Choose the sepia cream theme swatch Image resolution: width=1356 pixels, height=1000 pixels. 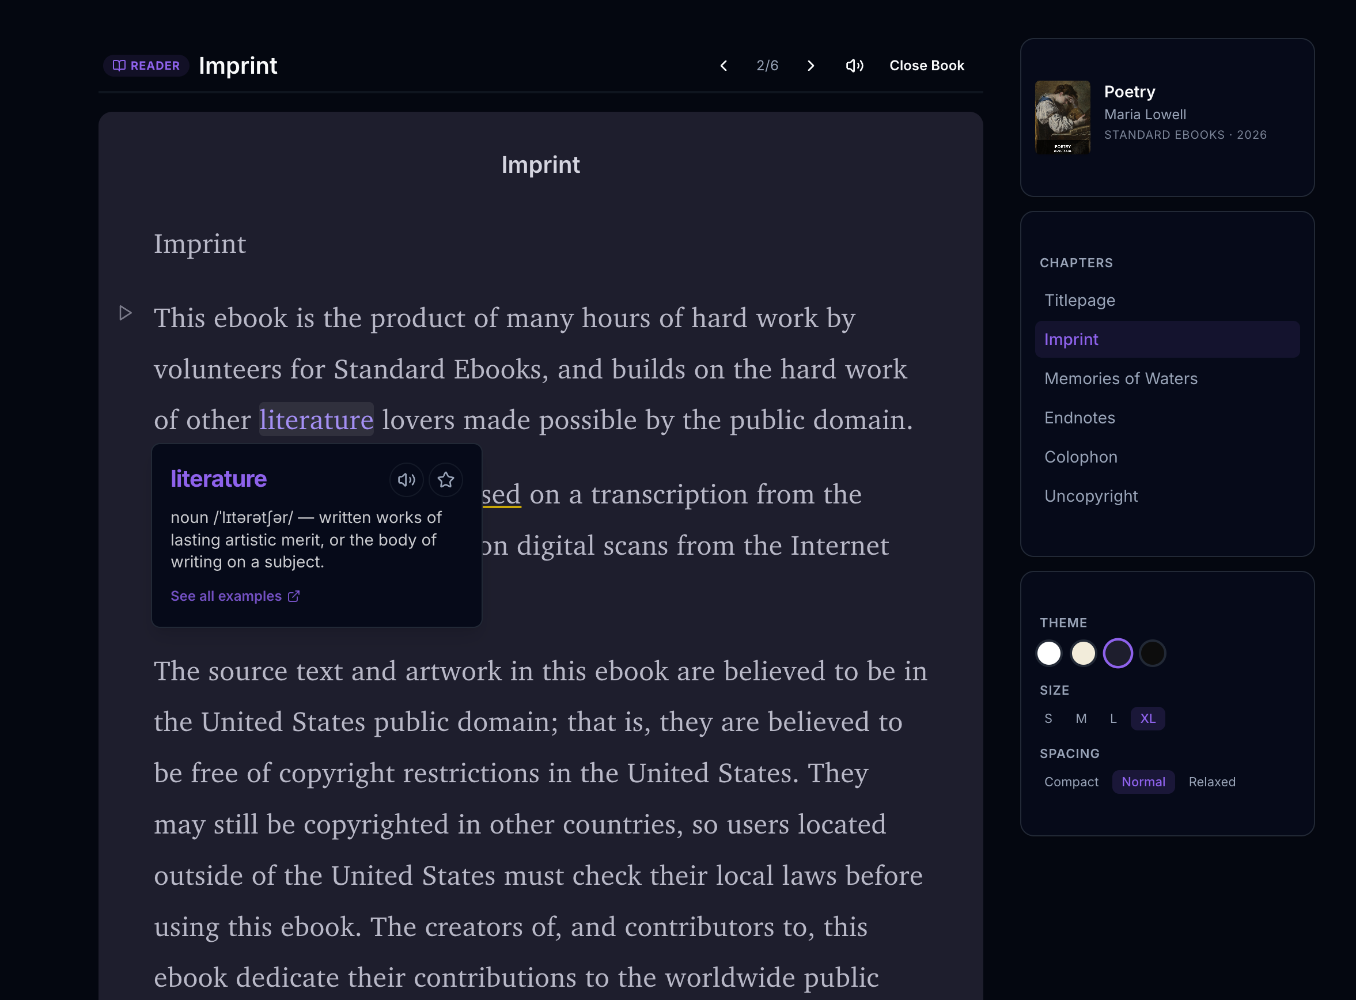click(1083, 653)
